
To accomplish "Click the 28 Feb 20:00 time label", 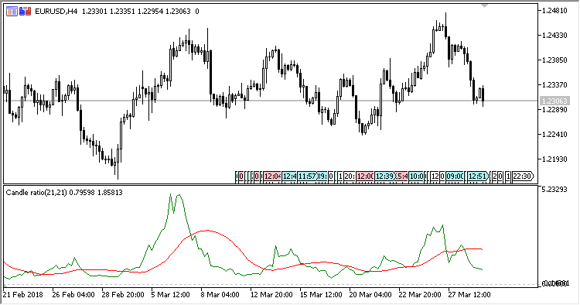I will click(123, 295).
